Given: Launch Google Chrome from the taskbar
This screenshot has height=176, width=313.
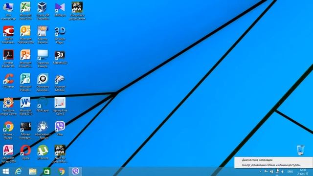Looking at the screenshot, I should tap(62, 172).
